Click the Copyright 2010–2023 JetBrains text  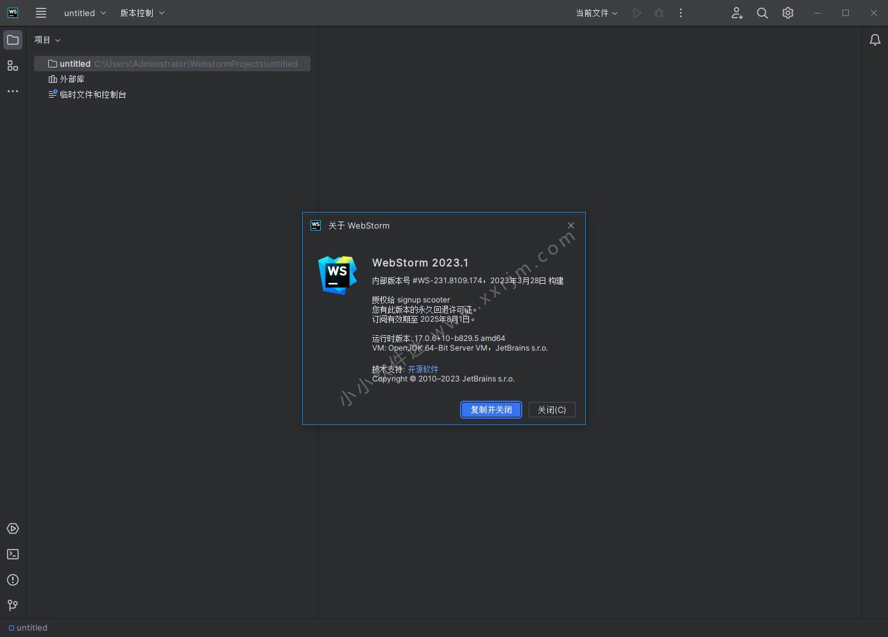[x=443, y=379]
